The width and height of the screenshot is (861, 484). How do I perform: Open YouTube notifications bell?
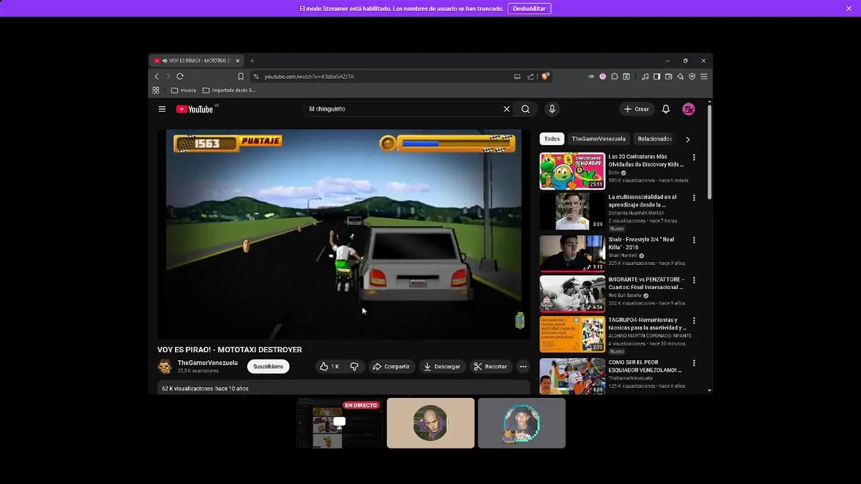pos(666,109)
